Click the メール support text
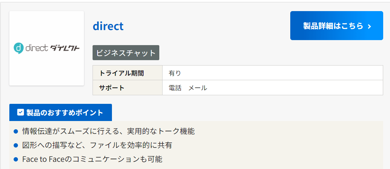The height and width of the screenshot is (169, 390). [198, 88]
